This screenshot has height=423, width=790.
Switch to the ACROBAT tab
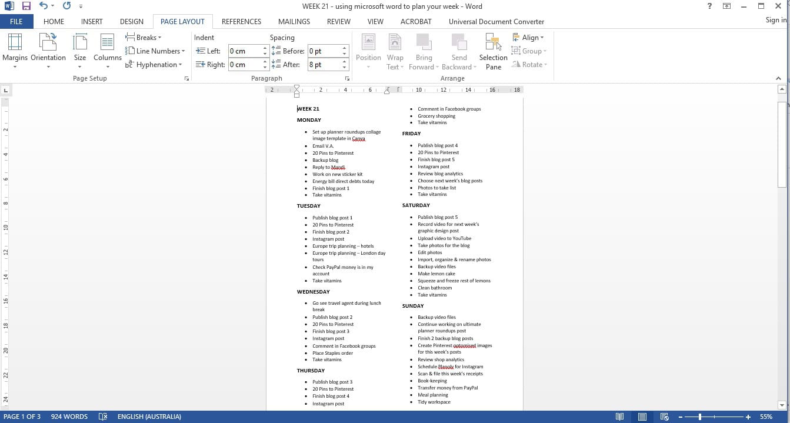click(x=416, y=22)
